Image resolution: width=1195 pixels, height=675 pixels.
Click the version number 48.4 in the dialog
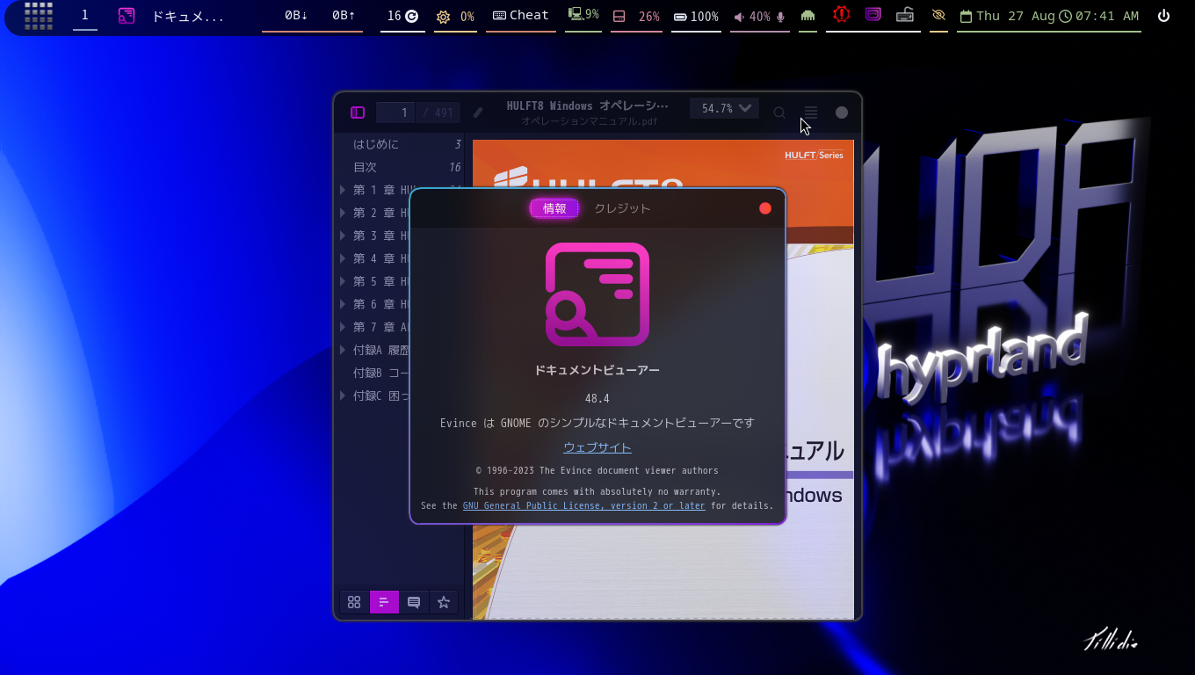pyautogui.click(x=597, y=398)
